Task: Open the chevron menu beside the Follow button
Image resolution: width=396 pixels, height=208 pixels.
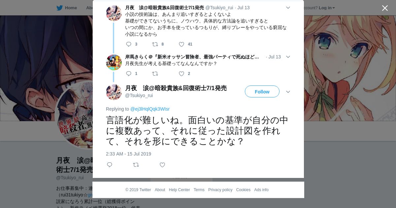Action: pos(288,92)
